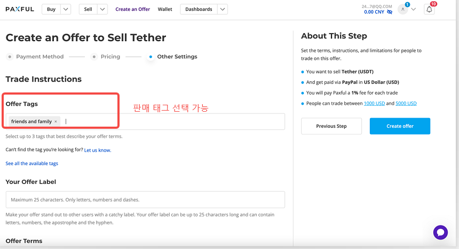The width and height of the screenshot is (459, 249).
Task: Open See all the available tags
Action: [x=32, y=163]
